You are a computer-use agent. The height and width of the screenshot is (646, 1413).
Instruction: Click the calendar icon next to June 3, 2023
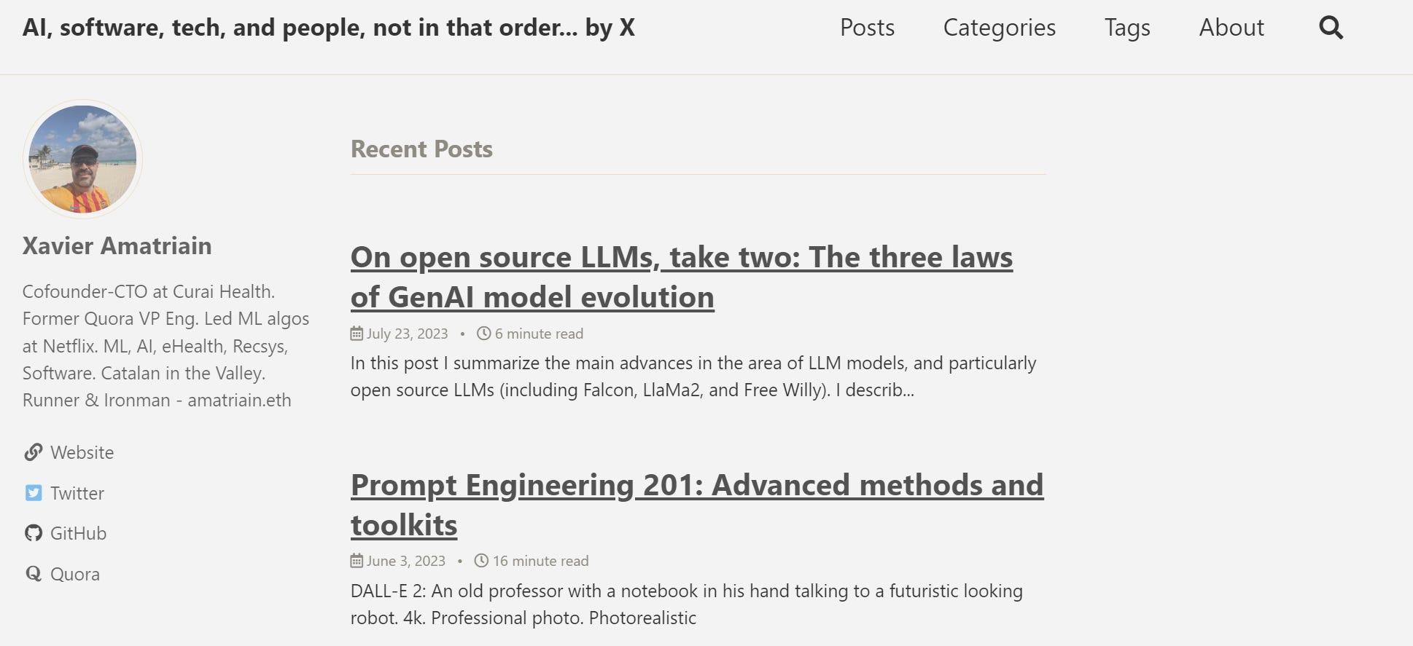pos(357,561)
